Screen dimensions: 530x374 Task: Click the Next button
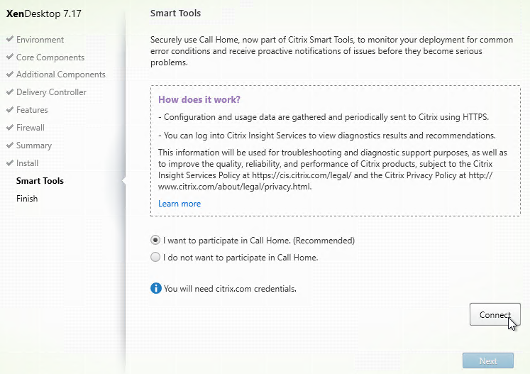pos(488,361)
